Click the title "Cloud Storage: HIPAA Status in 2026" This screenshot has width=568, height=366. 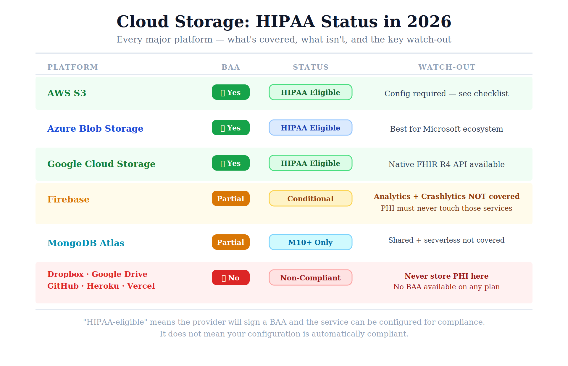pos(284,22)
